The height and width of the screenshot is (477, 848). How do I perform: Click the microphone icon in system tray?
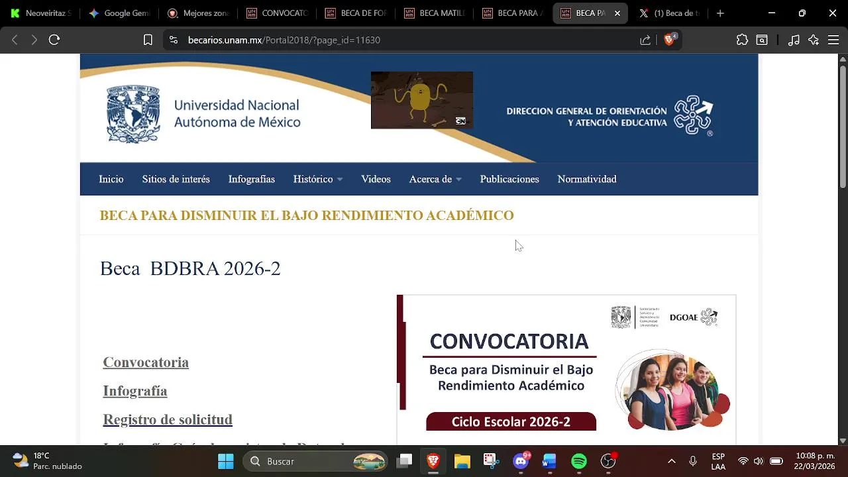(693, 461)
